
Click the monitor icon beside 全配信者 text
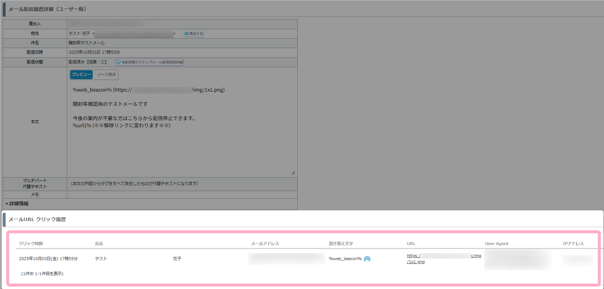point(118,62)
